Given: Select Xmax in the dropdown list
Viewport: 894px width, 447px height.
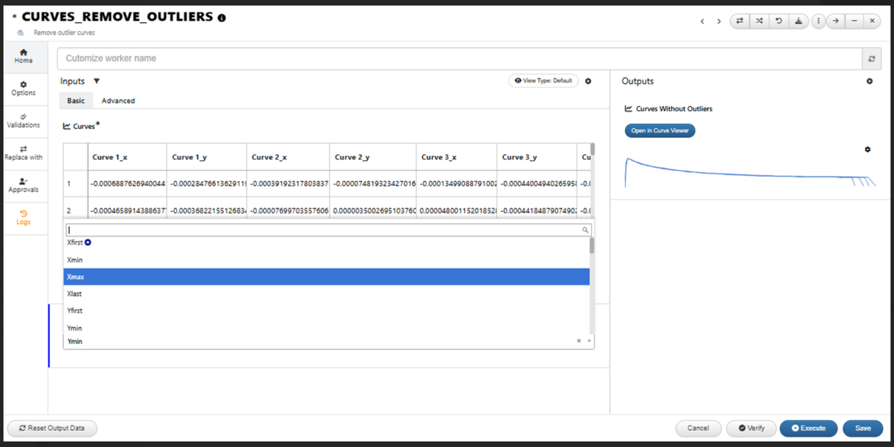Looking at the screenshot, I should 326,277.
